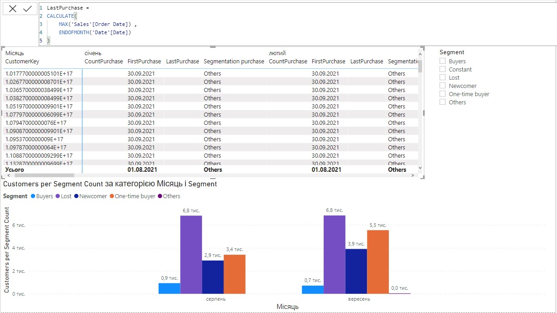Viewport: 557px width, 313px height.
Task: Click the Newcomer legend color dot
Action: pos(76,196)
